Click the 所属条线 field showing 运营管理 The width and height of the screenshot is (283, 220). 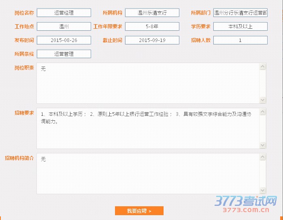pos(64,54)
